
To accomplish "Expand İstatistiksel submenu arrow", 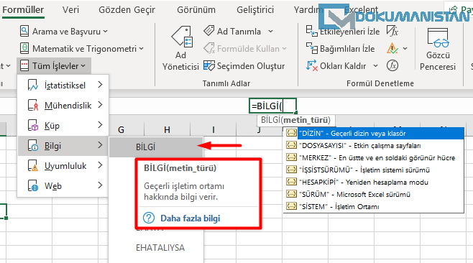I will (100, 85).
